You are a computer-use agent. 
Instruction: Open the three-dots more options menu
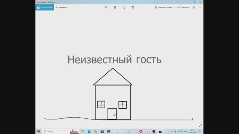[x=200, y=7]
